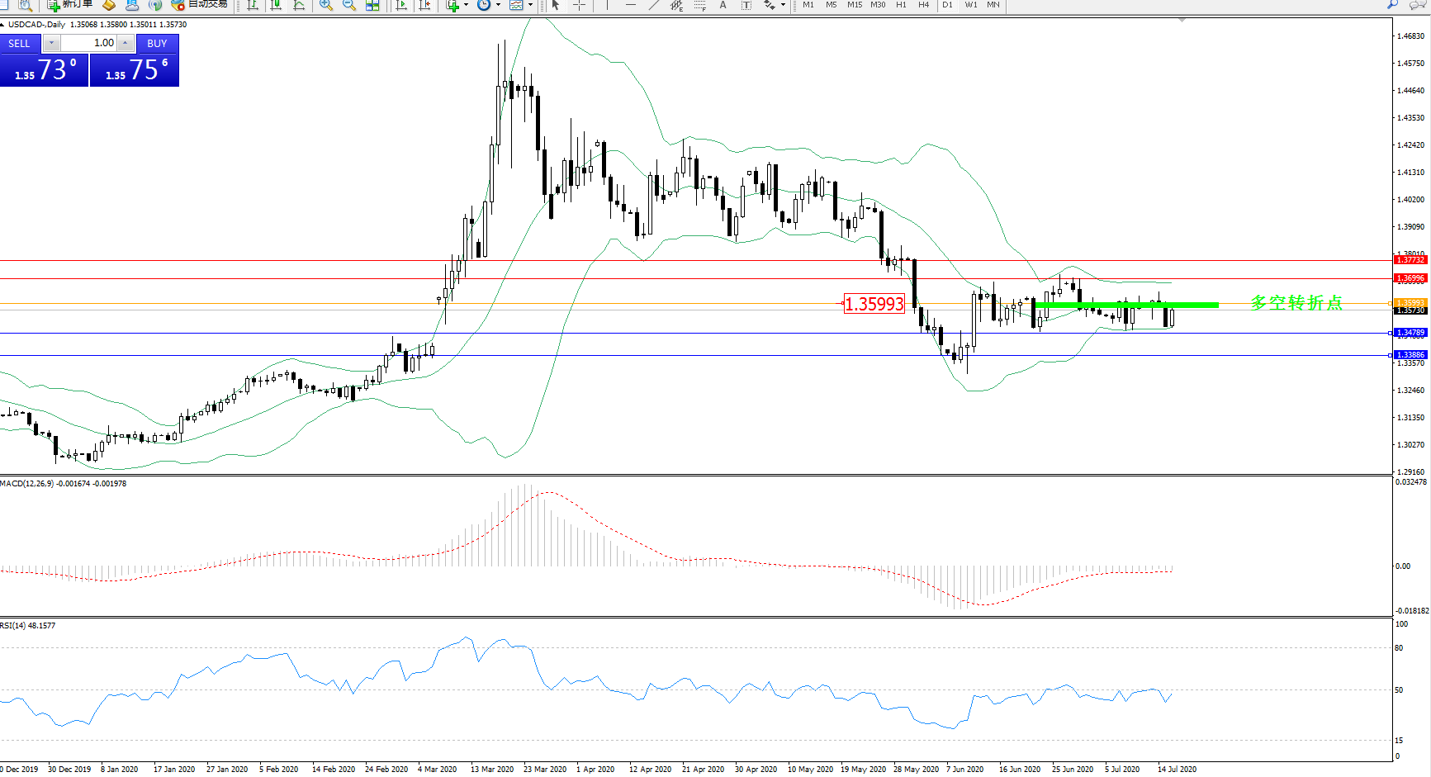Image resolution: width=1431 pixels, height=777 pixels.
Task: Open the chart templates dropdown arrow
Action: [x=530, y=5]
